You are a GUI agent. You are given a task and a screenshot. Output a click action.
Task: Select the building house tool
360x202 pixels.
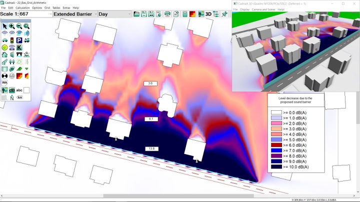(x=4, y=54)
